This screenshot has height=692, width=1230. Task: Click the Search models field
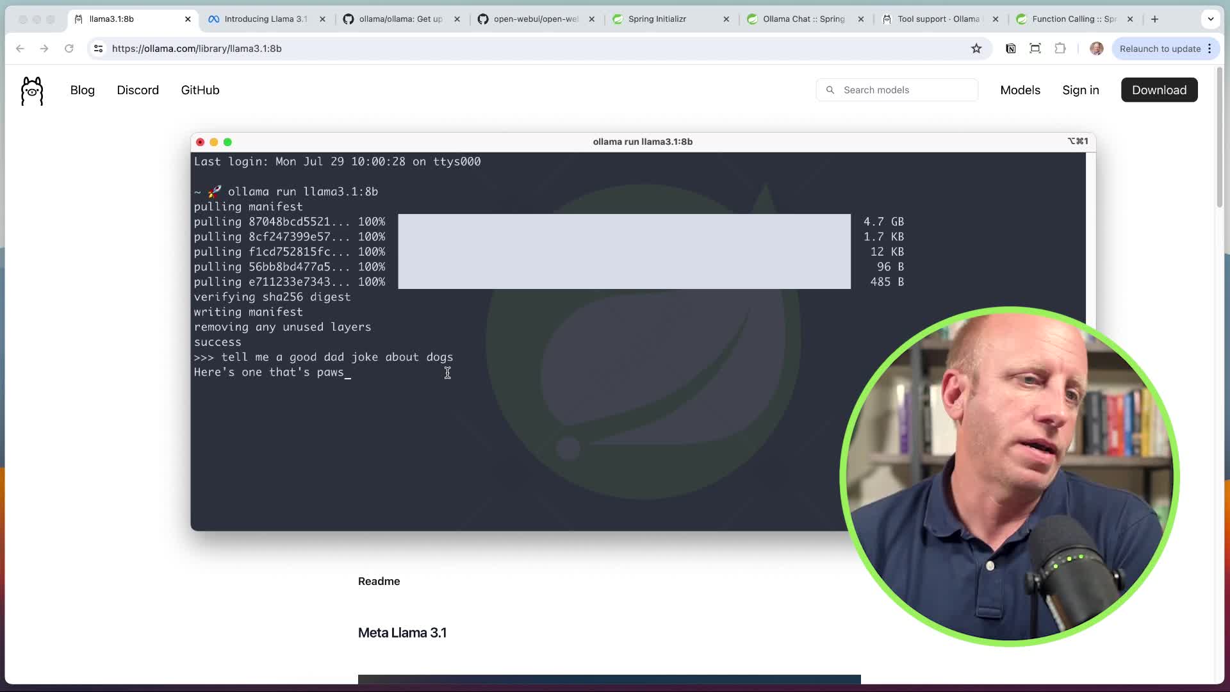tap(897, 90)
